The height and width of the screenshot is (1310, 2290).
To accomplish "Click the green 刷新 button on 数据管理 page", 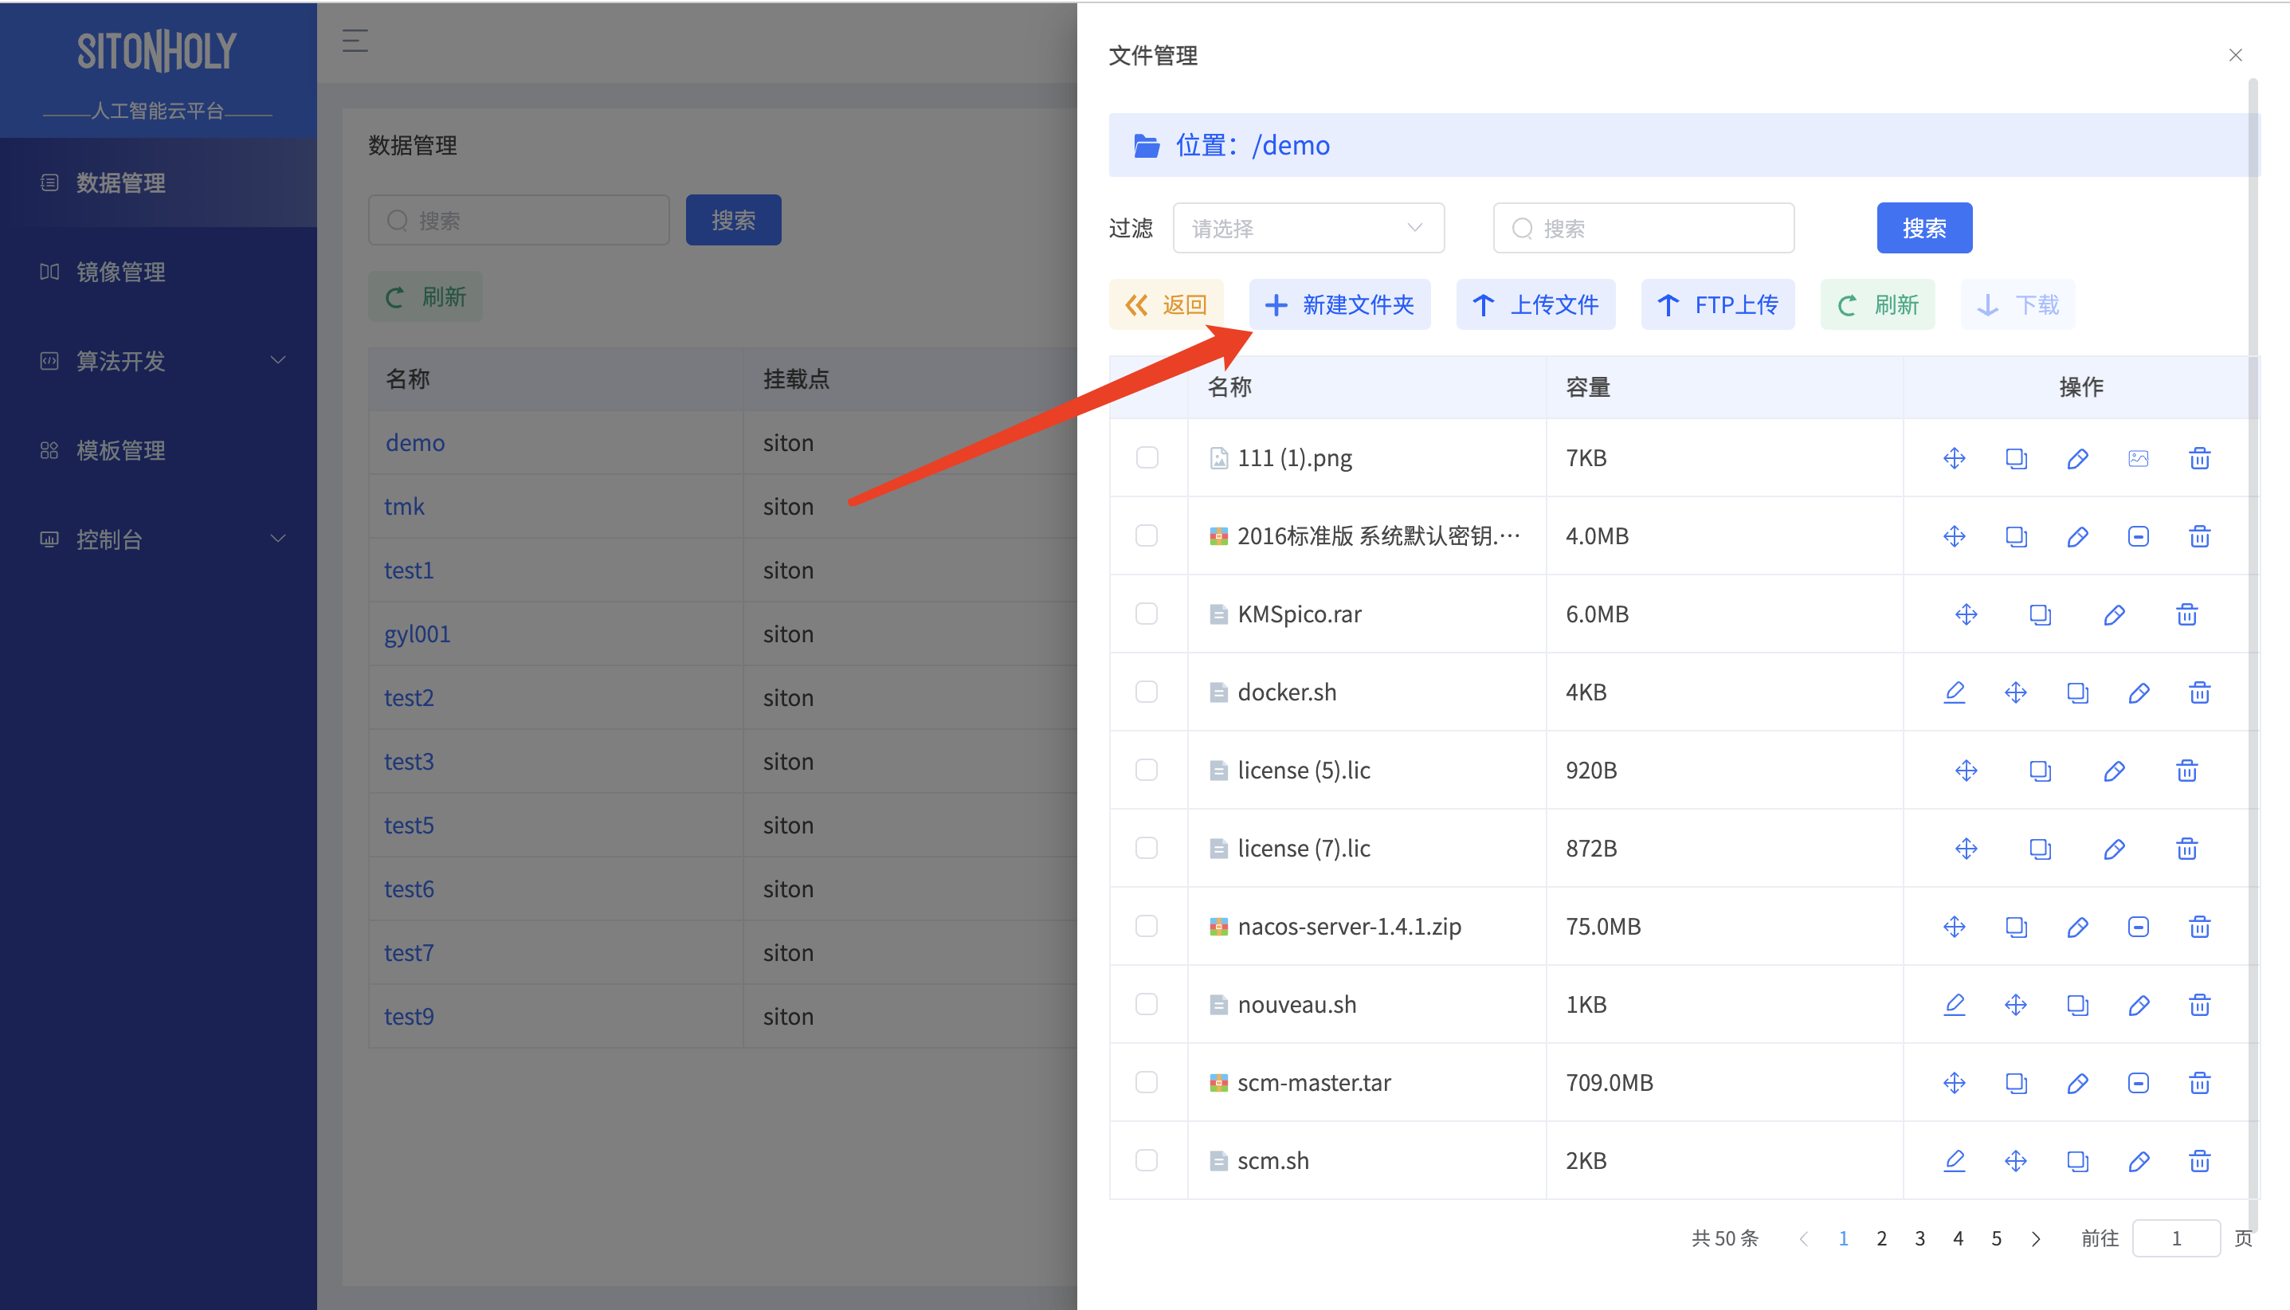I will pyautogui.click(x=425, y=297).
